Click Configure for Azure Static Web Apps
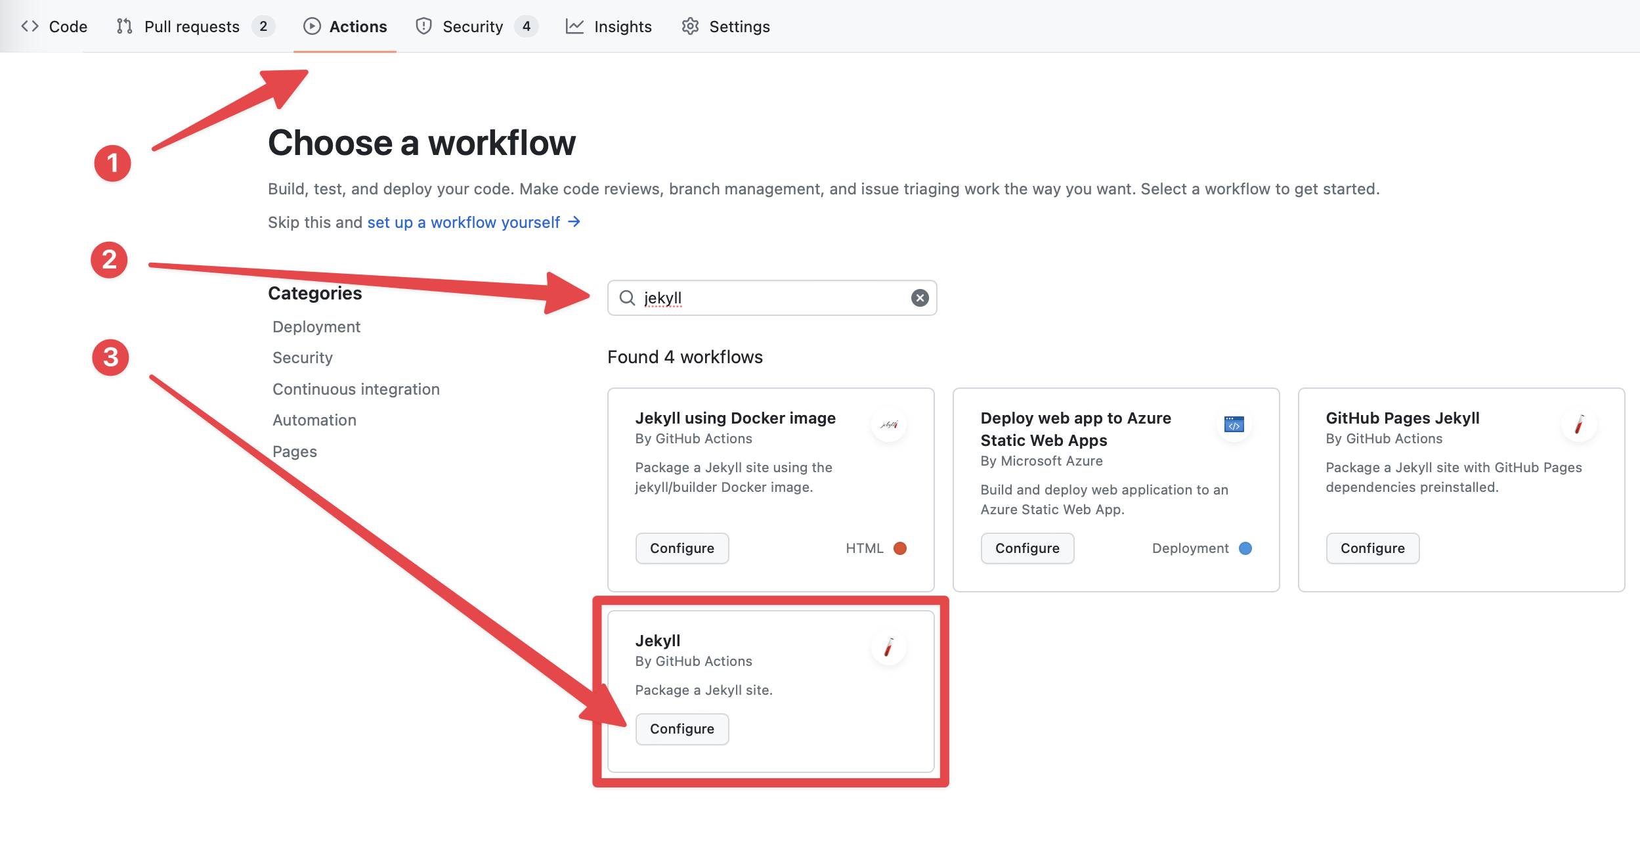This screenshot has width=1640, height=859. point(1027,548)
